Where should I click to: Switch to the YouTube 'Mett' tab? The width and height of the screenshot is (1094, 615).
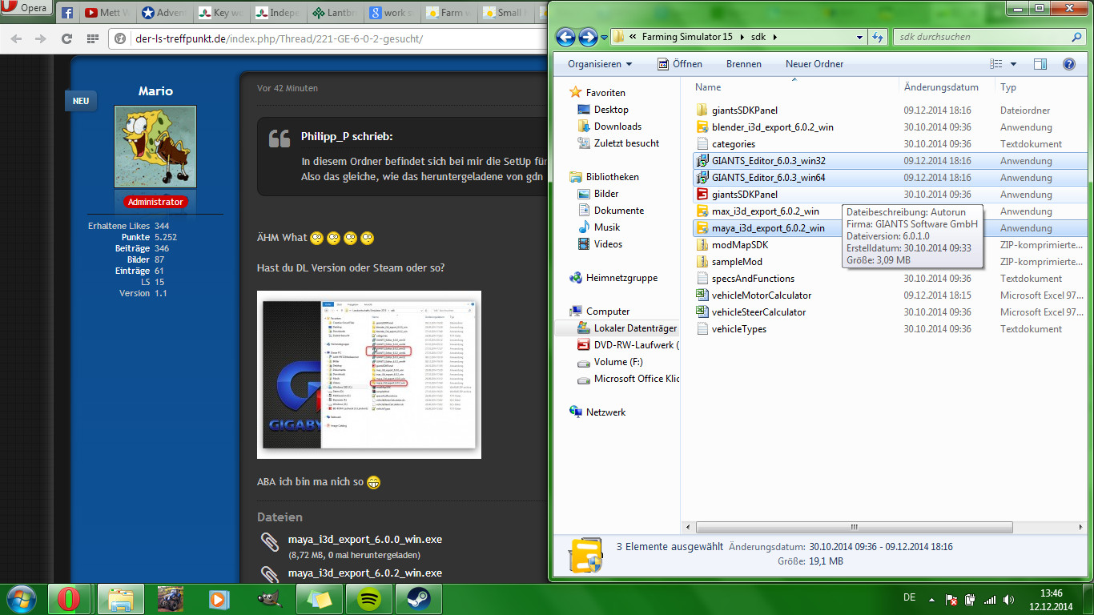[x=107, y=13]
